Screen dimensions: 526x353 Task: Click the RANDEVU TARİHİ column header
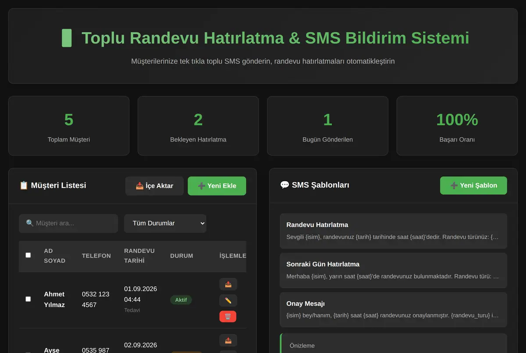(x=139, y=256)
